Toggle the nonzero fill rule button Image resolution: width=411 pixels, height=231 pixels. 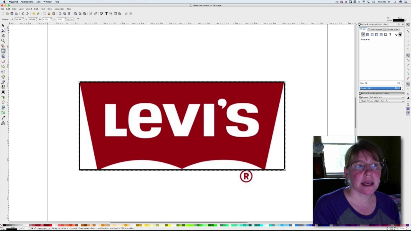(400, 35)
